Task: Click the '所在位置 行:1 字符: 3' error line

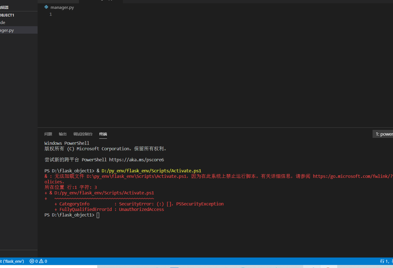Action: (71, 187)
